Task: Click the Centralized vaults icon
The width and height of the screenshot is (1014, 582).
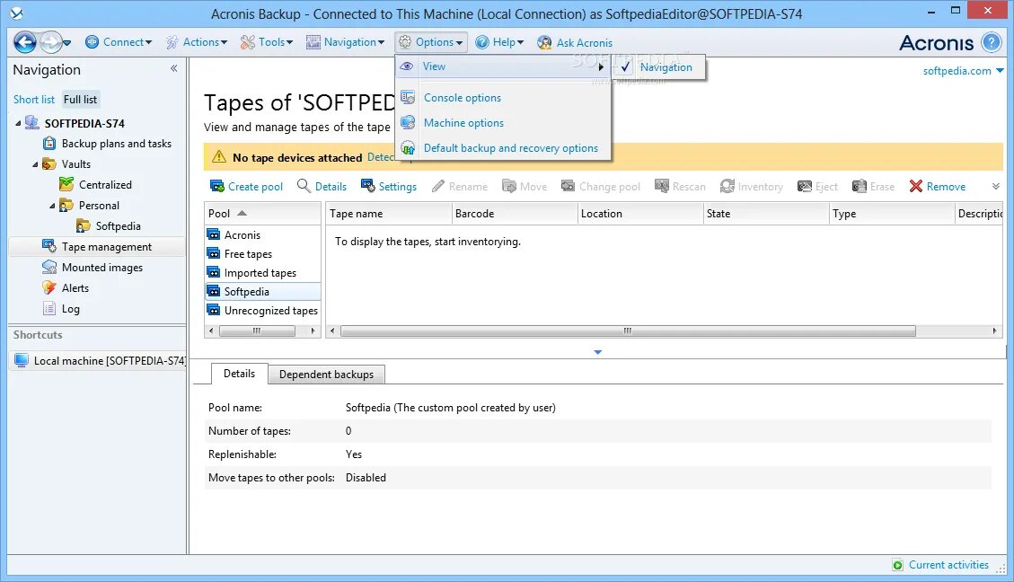Action: (66, 184)
